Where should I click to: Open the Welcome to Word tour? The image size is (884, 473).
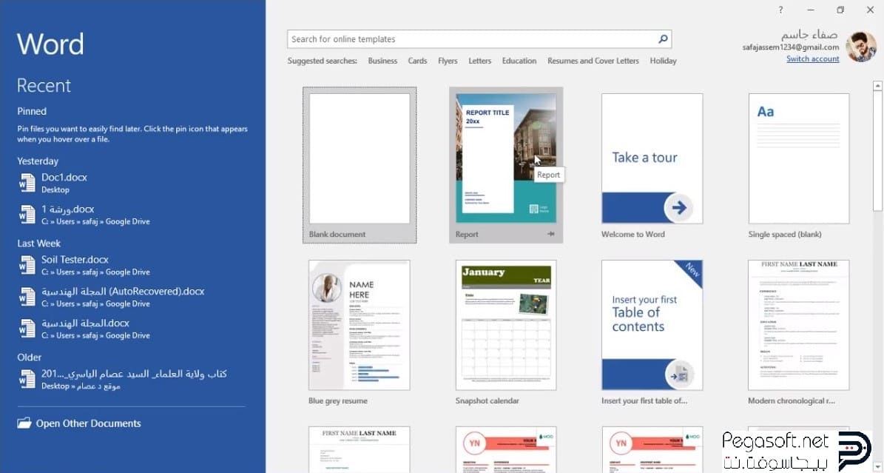coord(652,165)
